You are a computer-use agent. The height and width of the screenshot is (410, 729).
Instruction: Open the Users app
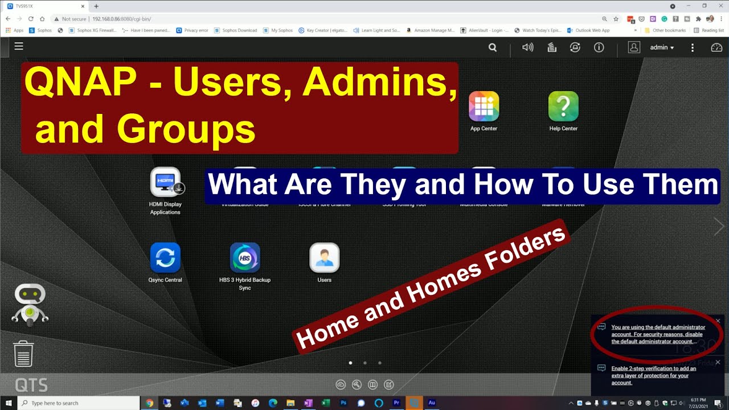click(325, 263)
